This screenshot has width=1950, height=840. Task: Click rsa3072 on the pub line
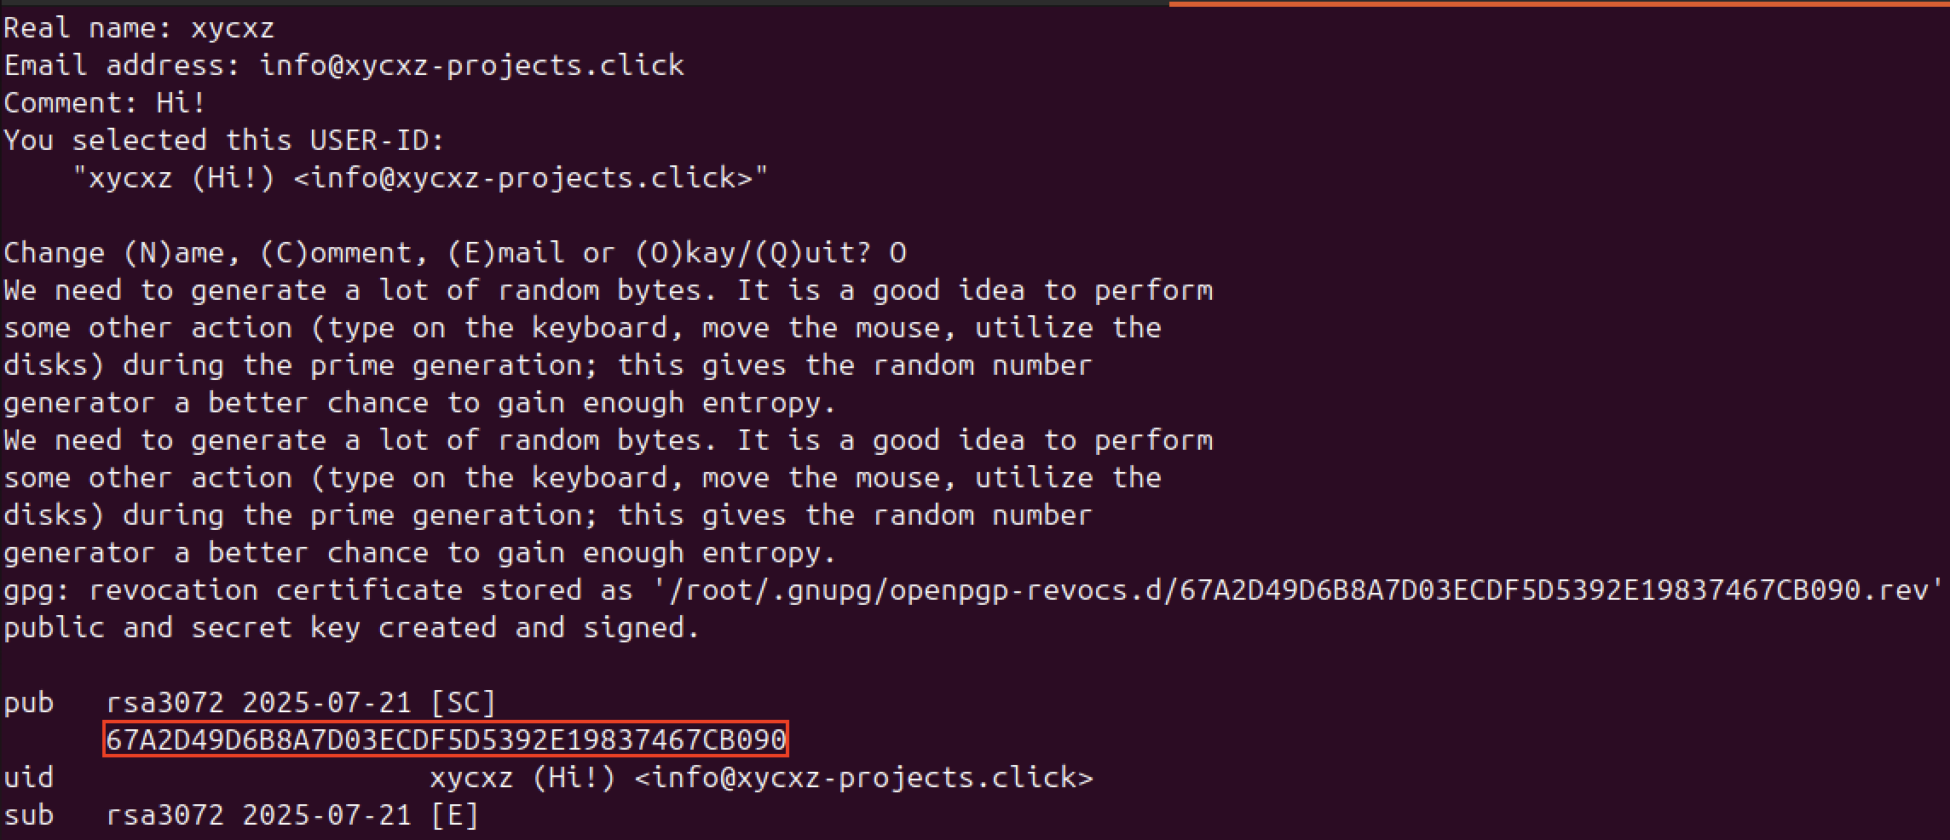(x=164, y=703)
